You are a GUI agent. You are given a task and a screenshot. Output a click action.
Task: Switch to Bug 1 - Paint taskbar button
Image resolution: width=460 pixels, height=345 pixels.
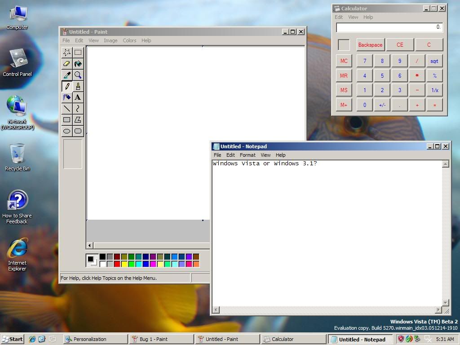(162, 339)
